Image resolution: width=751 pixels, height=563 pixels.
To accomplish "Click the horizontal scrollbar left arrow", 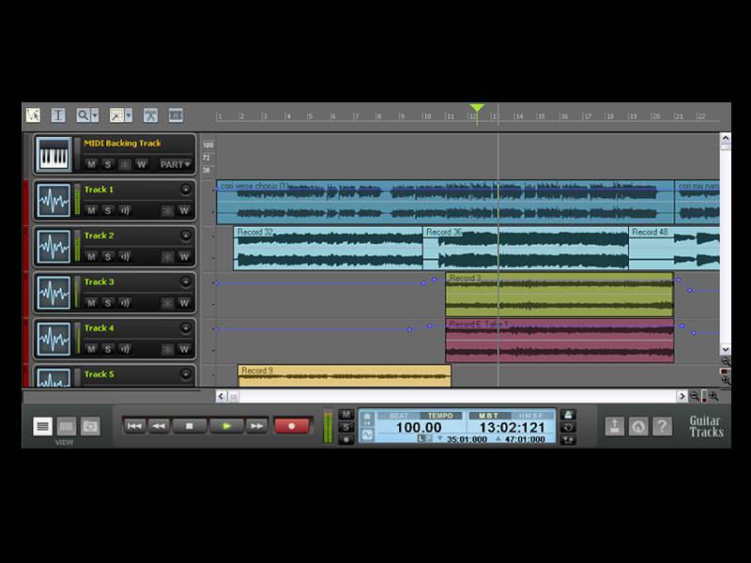I will point(222,396).
